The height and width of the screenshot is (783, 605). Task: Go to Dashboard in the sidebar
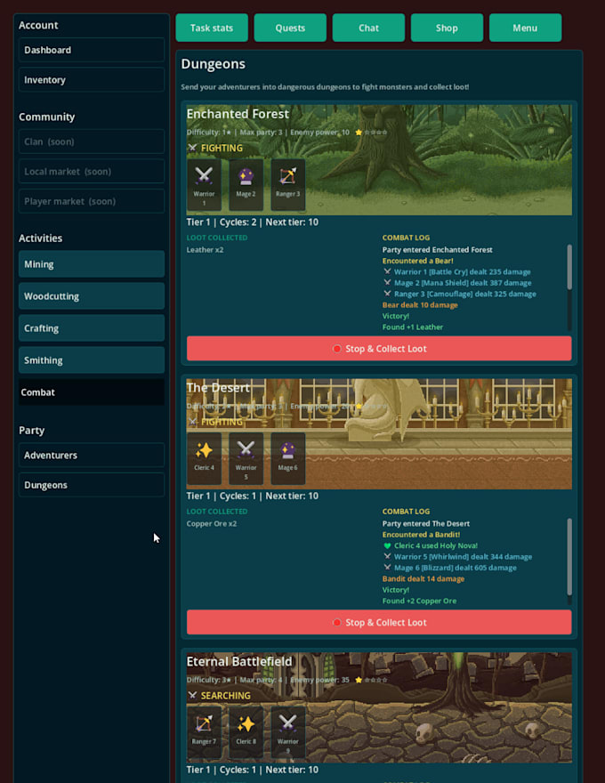(x=92, y=50)
